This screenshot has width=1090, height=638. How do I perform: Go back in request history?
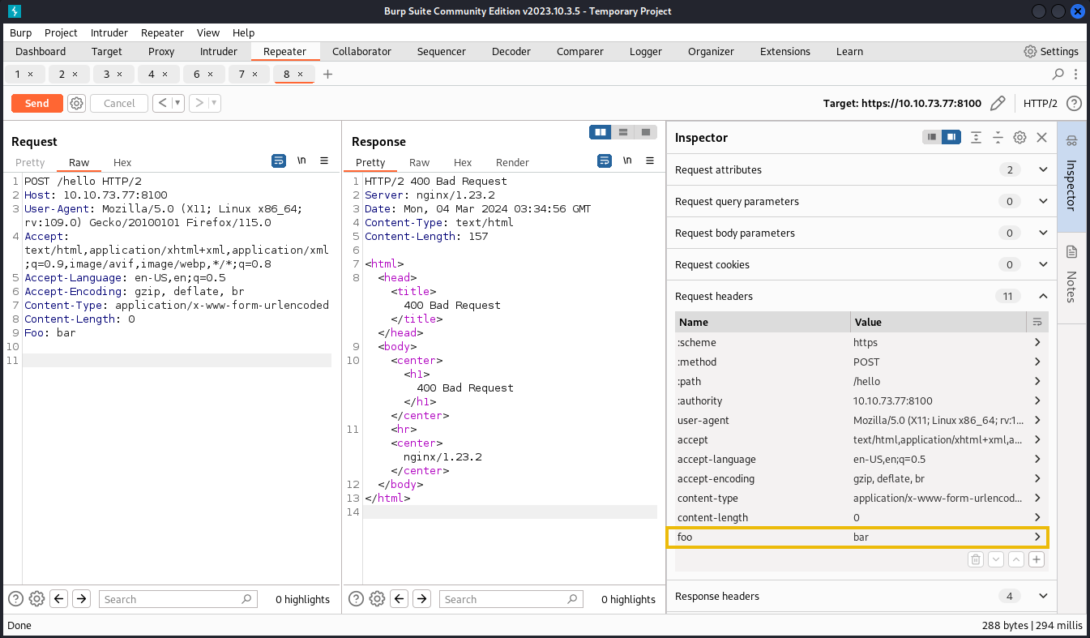pos(161,103)
